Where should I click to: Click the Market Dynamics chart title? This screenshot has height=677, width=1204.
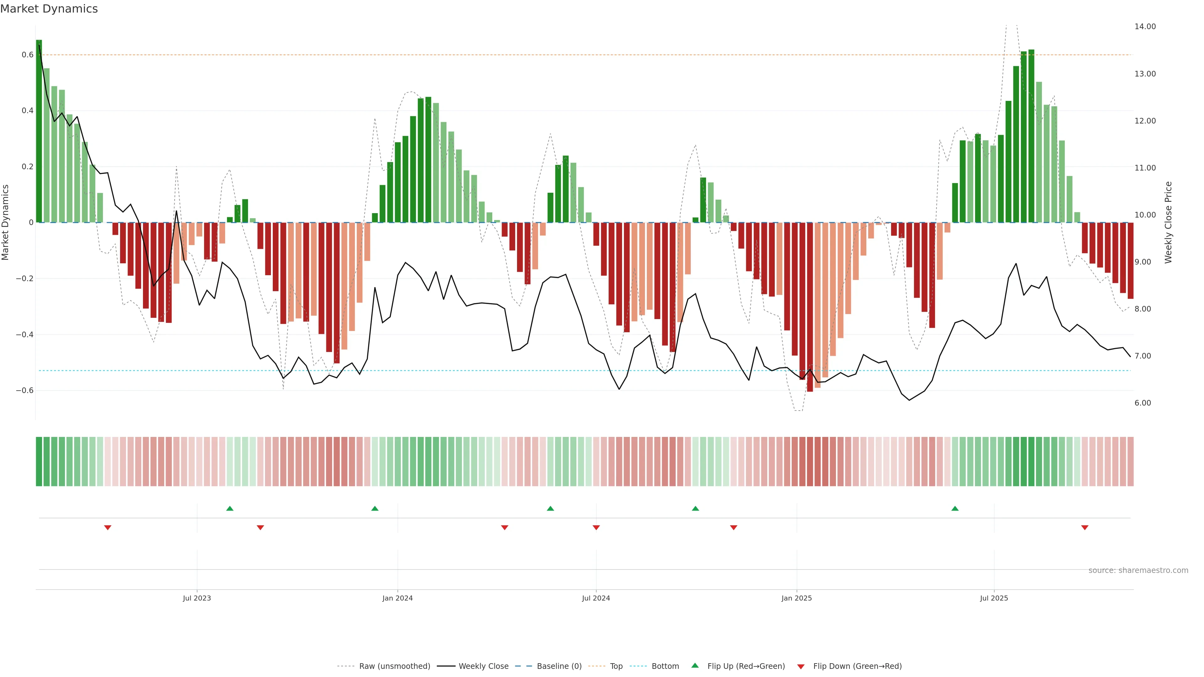49,9
